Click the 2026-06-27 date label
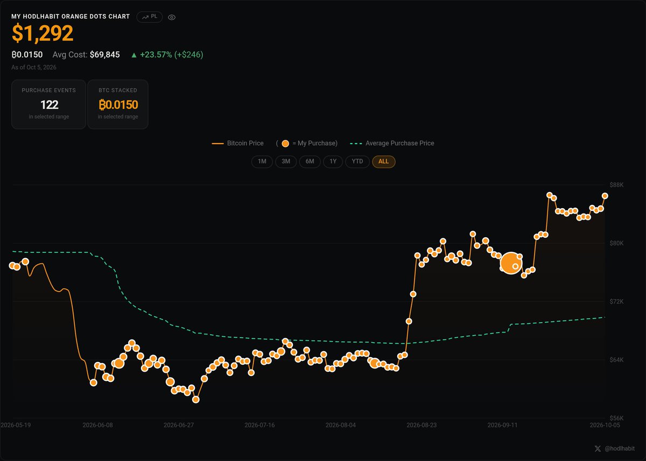The height and width of the screenshot is (461, 646). [178, 425]
